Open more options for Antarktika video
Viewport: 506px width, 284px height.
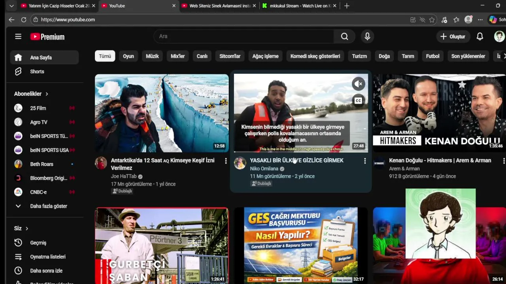pos(226,161)
